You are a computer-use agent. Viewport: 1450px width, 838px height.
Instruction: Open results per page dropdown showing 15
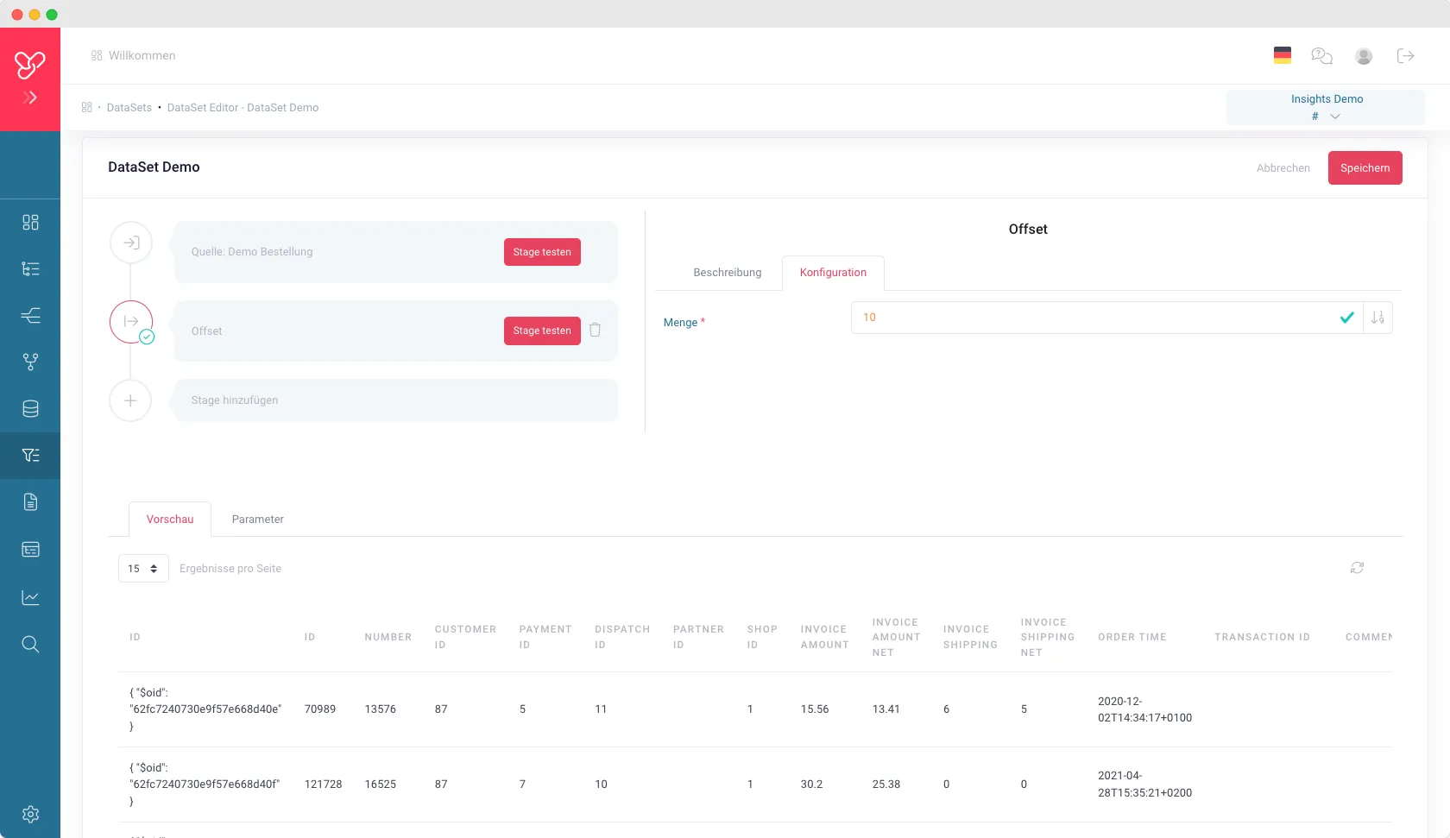[143, 569]
